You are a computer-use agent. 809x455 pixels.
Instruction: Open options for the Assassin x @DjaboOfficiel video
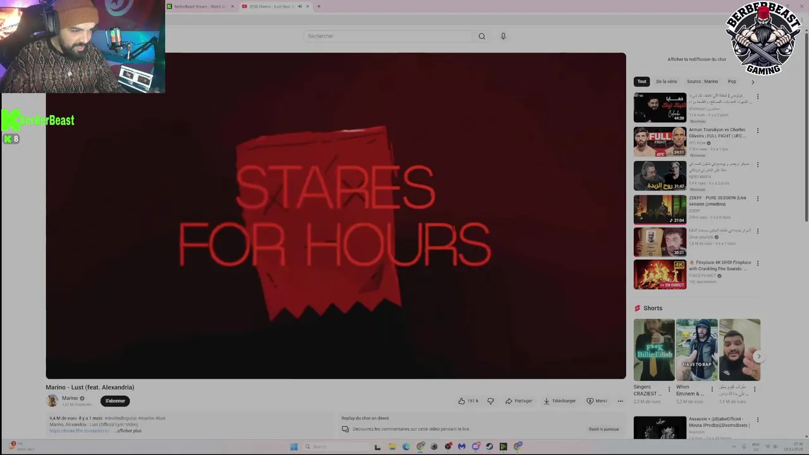click(x=758, y=420)
